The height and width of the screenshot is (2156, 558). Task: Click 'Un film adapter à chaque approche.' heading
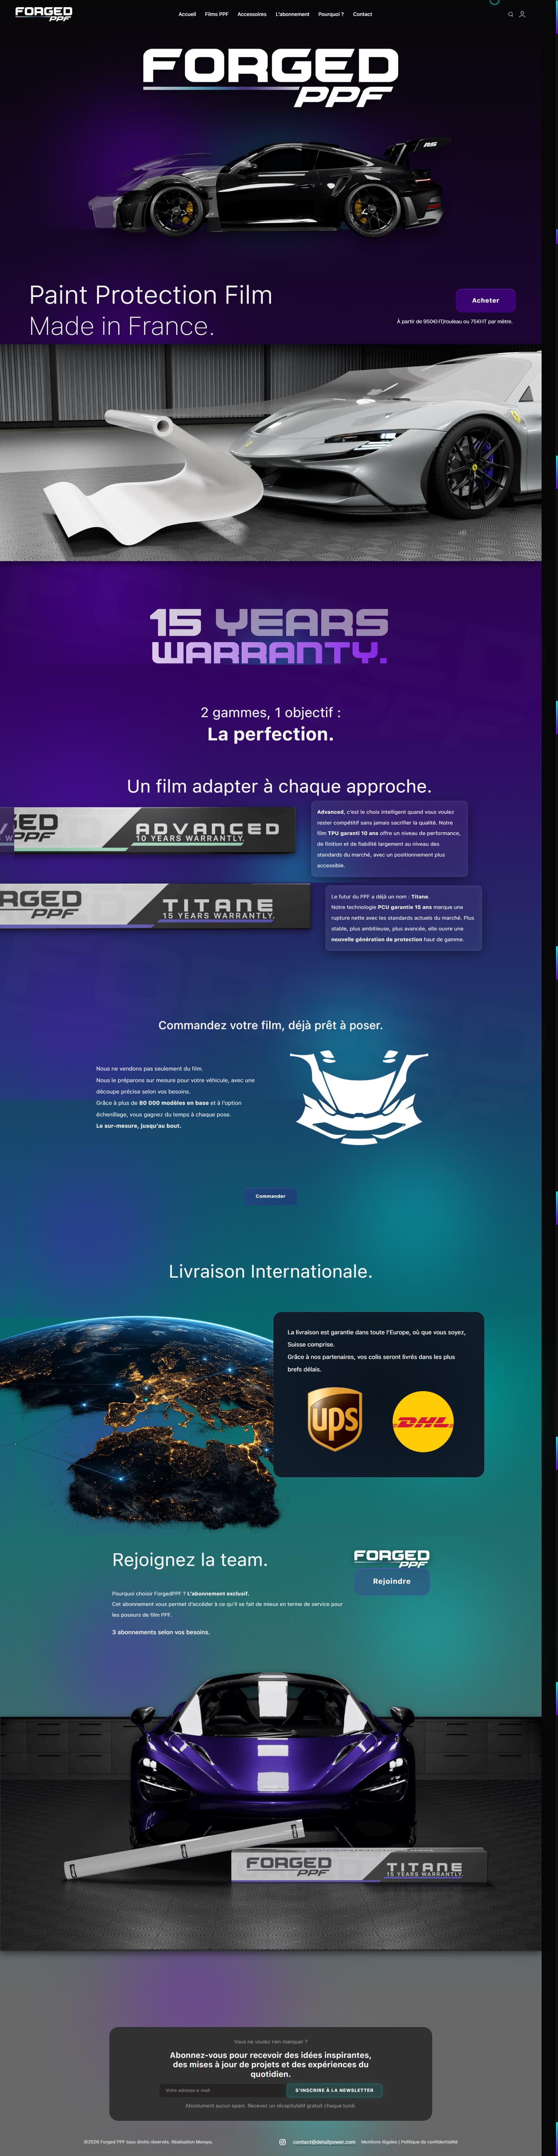click(x=279, y=787)
